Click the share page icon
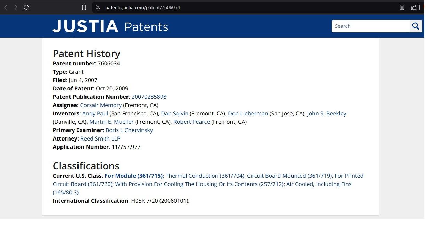The height and width of the screenshot is (240, 426). click(x=413, y=7)
